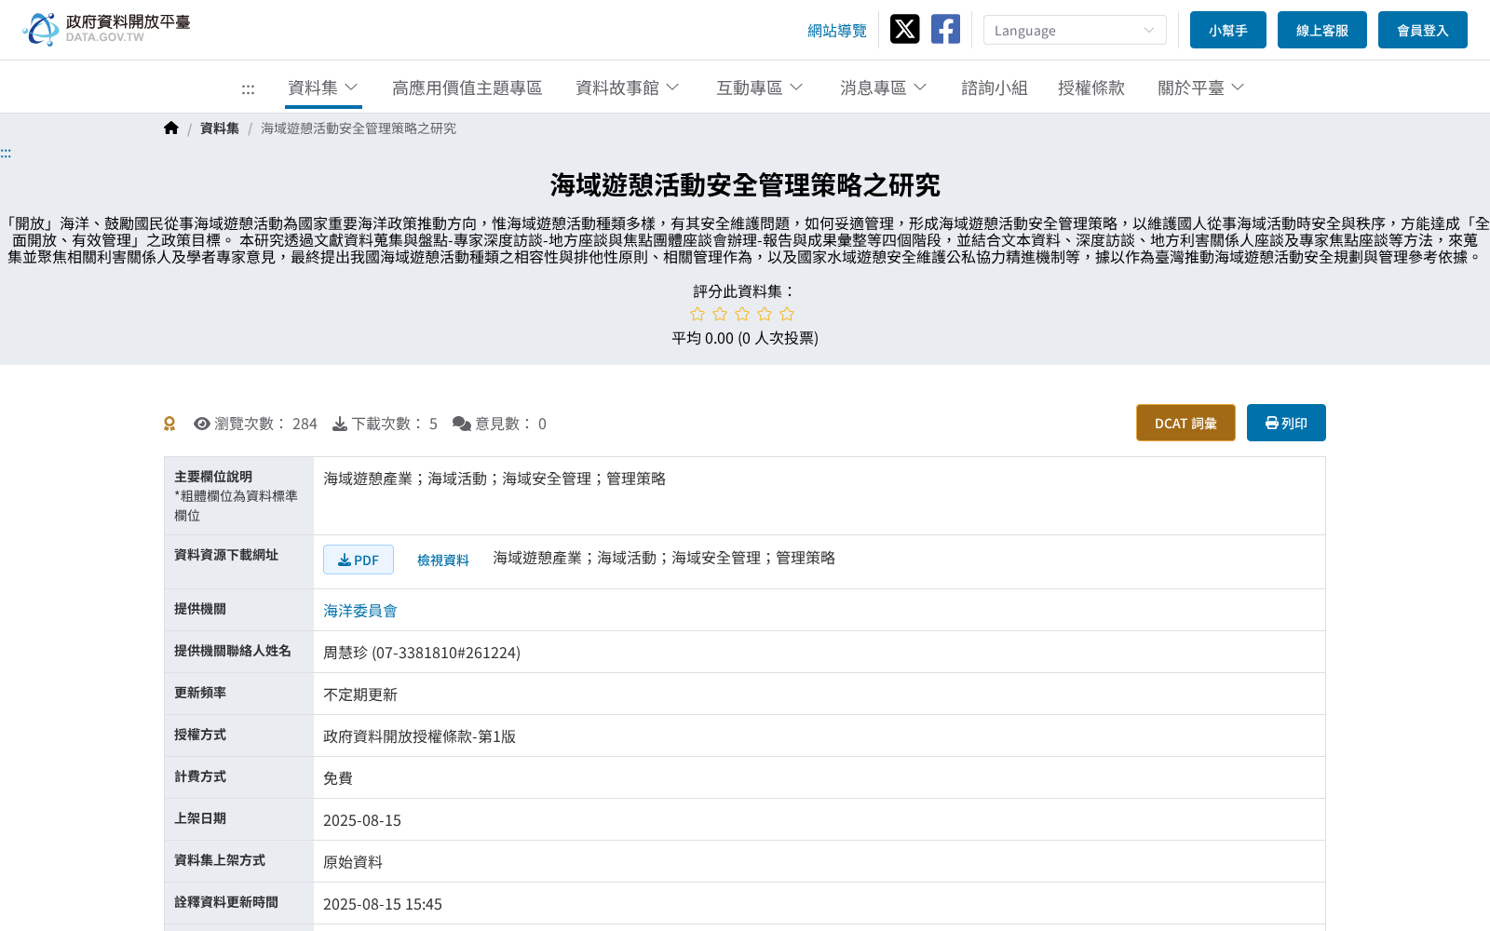Click the download icon beside 下載次數
The width and height of the screenshot is (1490, 931).
[x=340, y=424]
